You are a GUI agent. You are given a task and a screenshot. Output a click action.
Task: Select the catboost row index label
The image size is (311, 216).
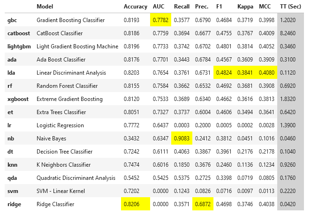pos(19,33)
